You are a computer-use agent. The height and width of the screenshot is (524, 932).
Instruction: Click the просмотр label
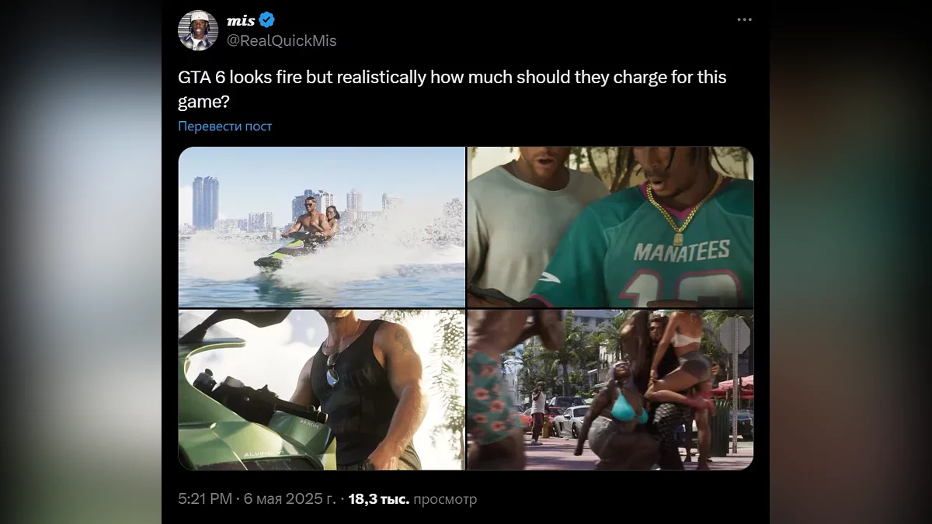pyautogui.click(x=445, y=498)
